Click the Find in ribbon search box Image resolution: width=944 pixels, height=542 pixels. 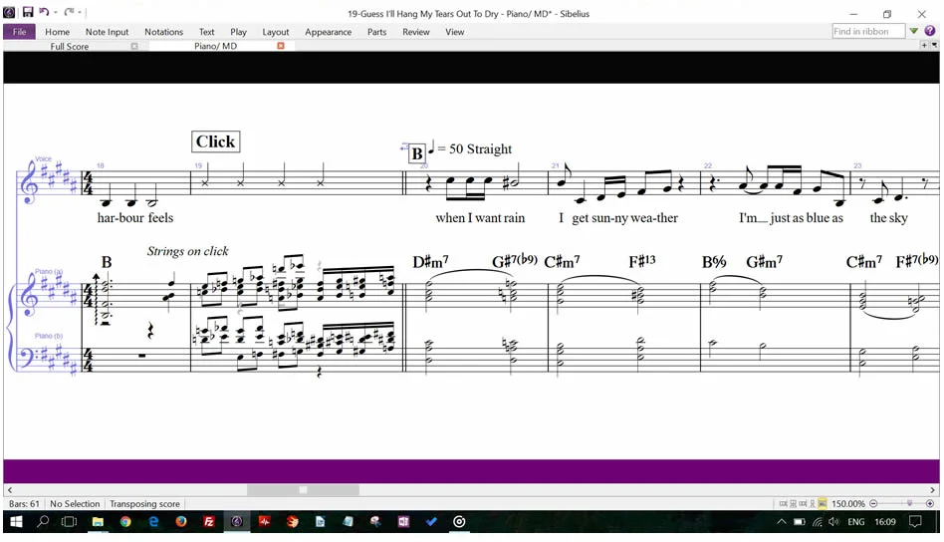click(x=868, y=31)
